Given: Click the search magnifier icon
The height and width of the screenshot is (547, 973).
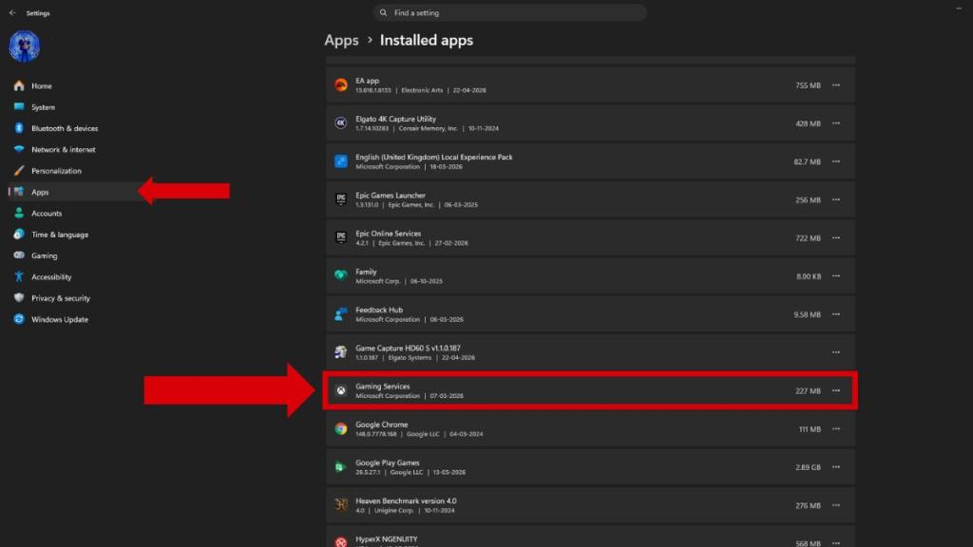Looking at the screenshot, I should [383, 12].
